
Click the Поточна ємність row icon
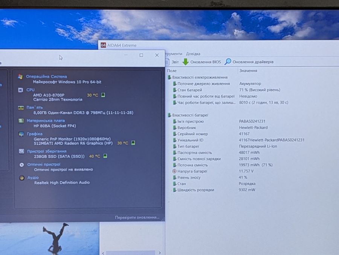pyautogui.click(x=174, y=165)
